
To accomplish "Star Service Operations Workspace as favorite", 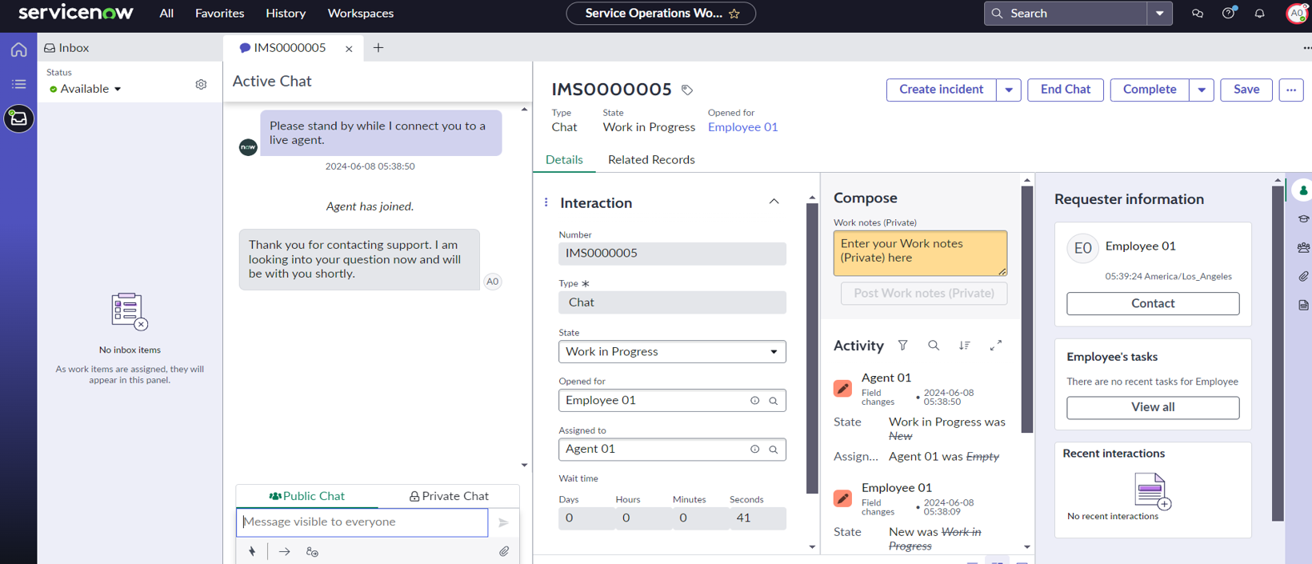I will 734,14.
